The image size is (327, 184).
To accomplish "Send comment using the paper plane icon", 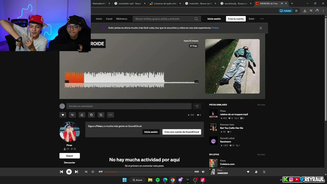I will [197, 106].
